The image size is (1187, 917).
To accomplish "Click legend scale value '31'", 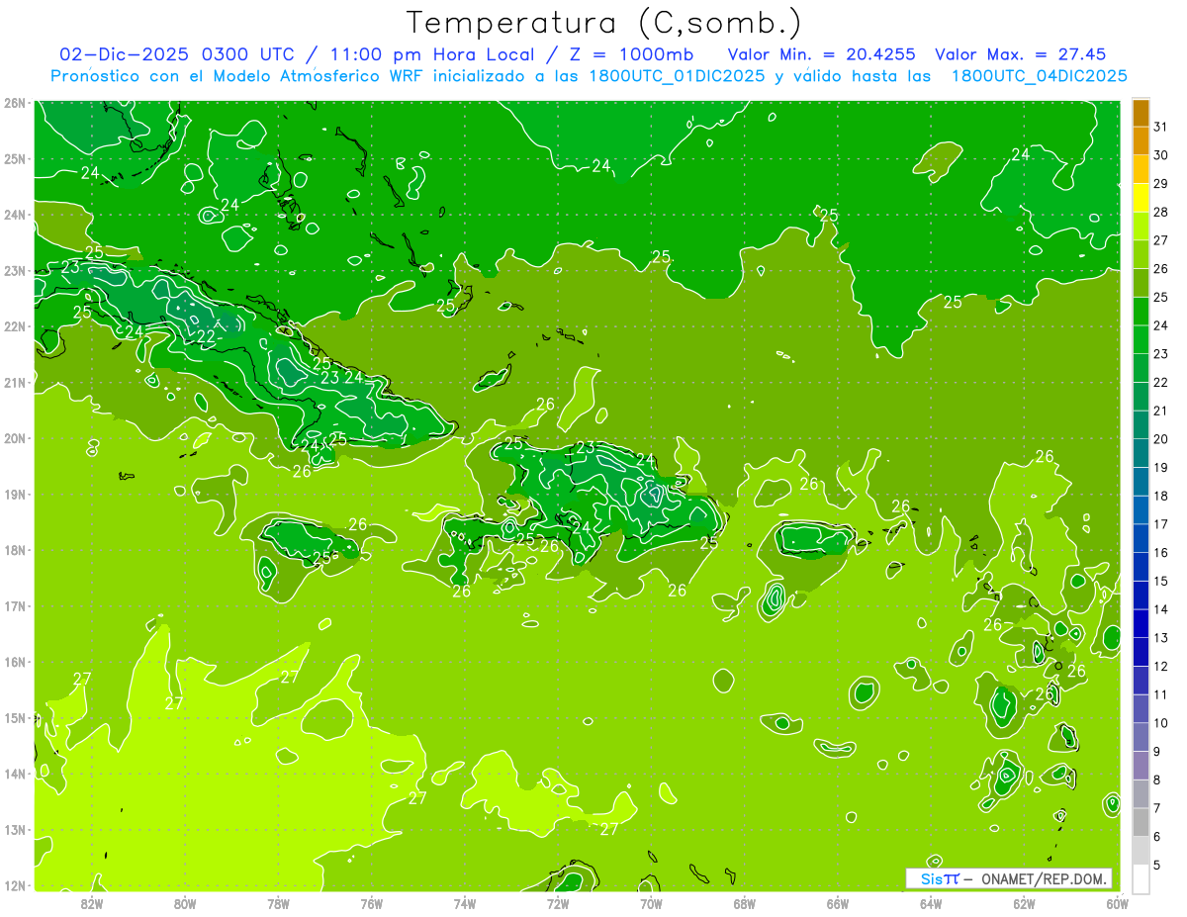I will [x=1160, y=127].
